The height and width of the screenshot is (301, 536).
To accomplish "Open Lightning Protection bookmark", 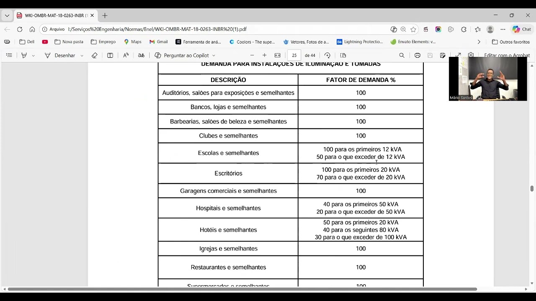I will click(360, 42).
